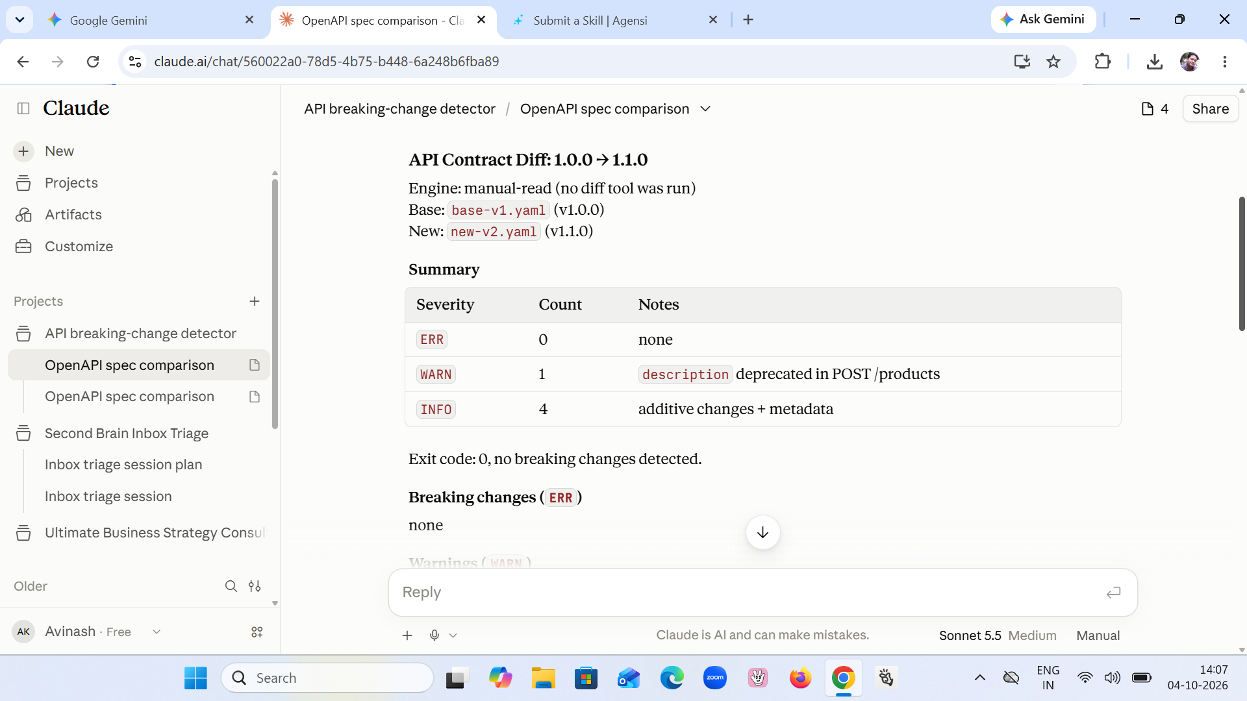Open the Manual mode selector
The height and width of the screenshot is (701, 1247).
click(x=1098, y=636)
